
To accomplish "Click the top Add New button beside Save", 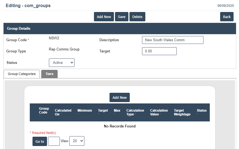I will pos(104,17).
